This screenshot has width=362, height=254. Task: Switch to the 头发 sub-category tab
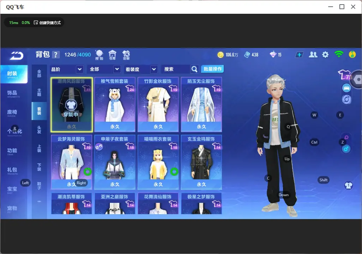pos(39,129)
